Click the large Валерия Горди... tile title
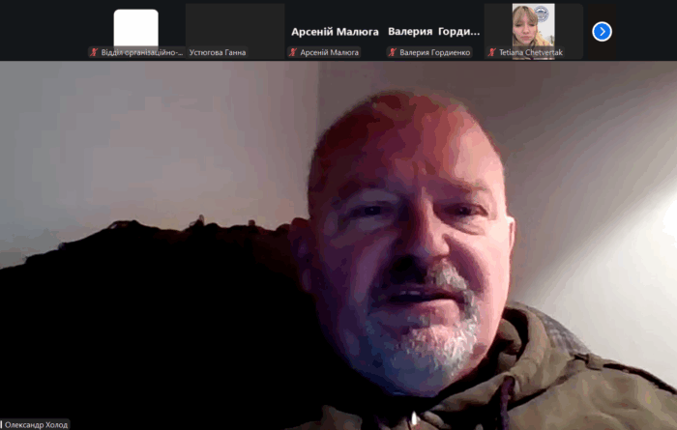Image resolution: width=677 pixels, height=430 pixels. [x=433, y=31]
